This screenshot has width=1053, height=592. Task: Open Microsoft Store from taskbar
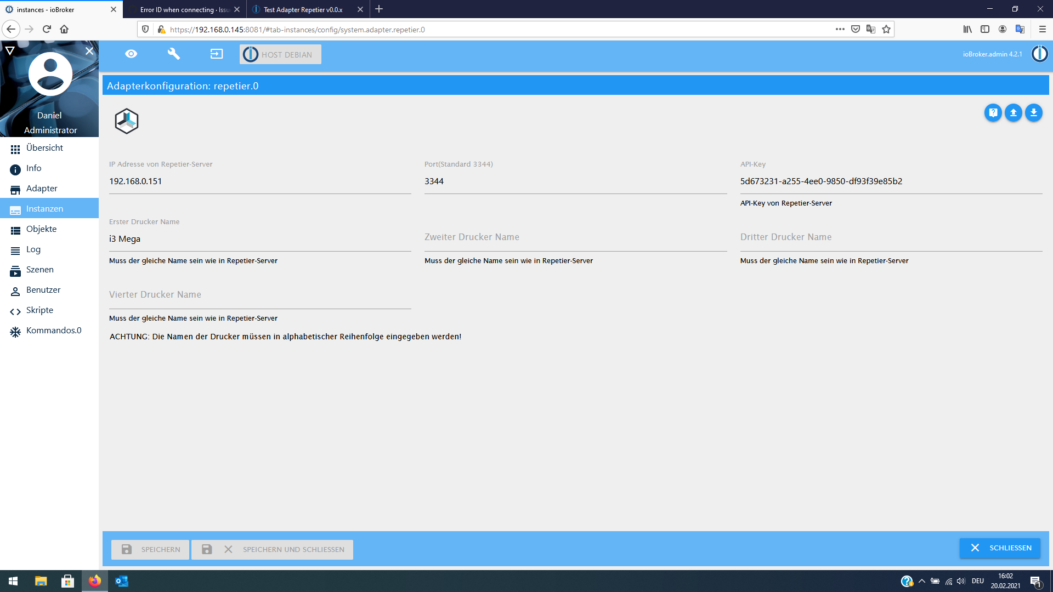click(67, 581)
